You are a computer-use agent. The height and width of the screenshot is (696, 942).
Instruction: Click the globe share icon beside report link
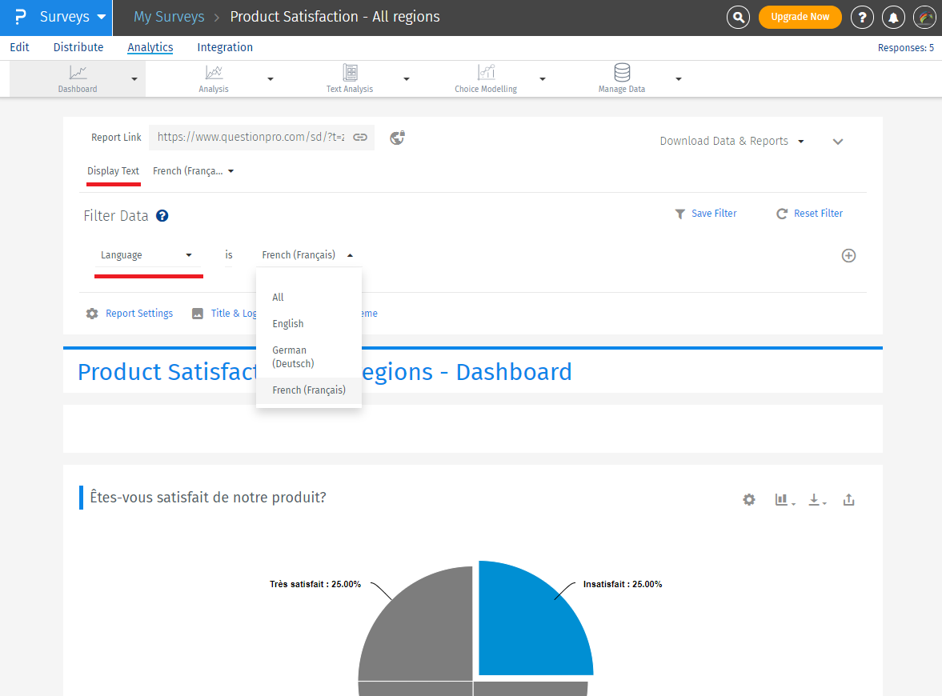coord(397,138)
